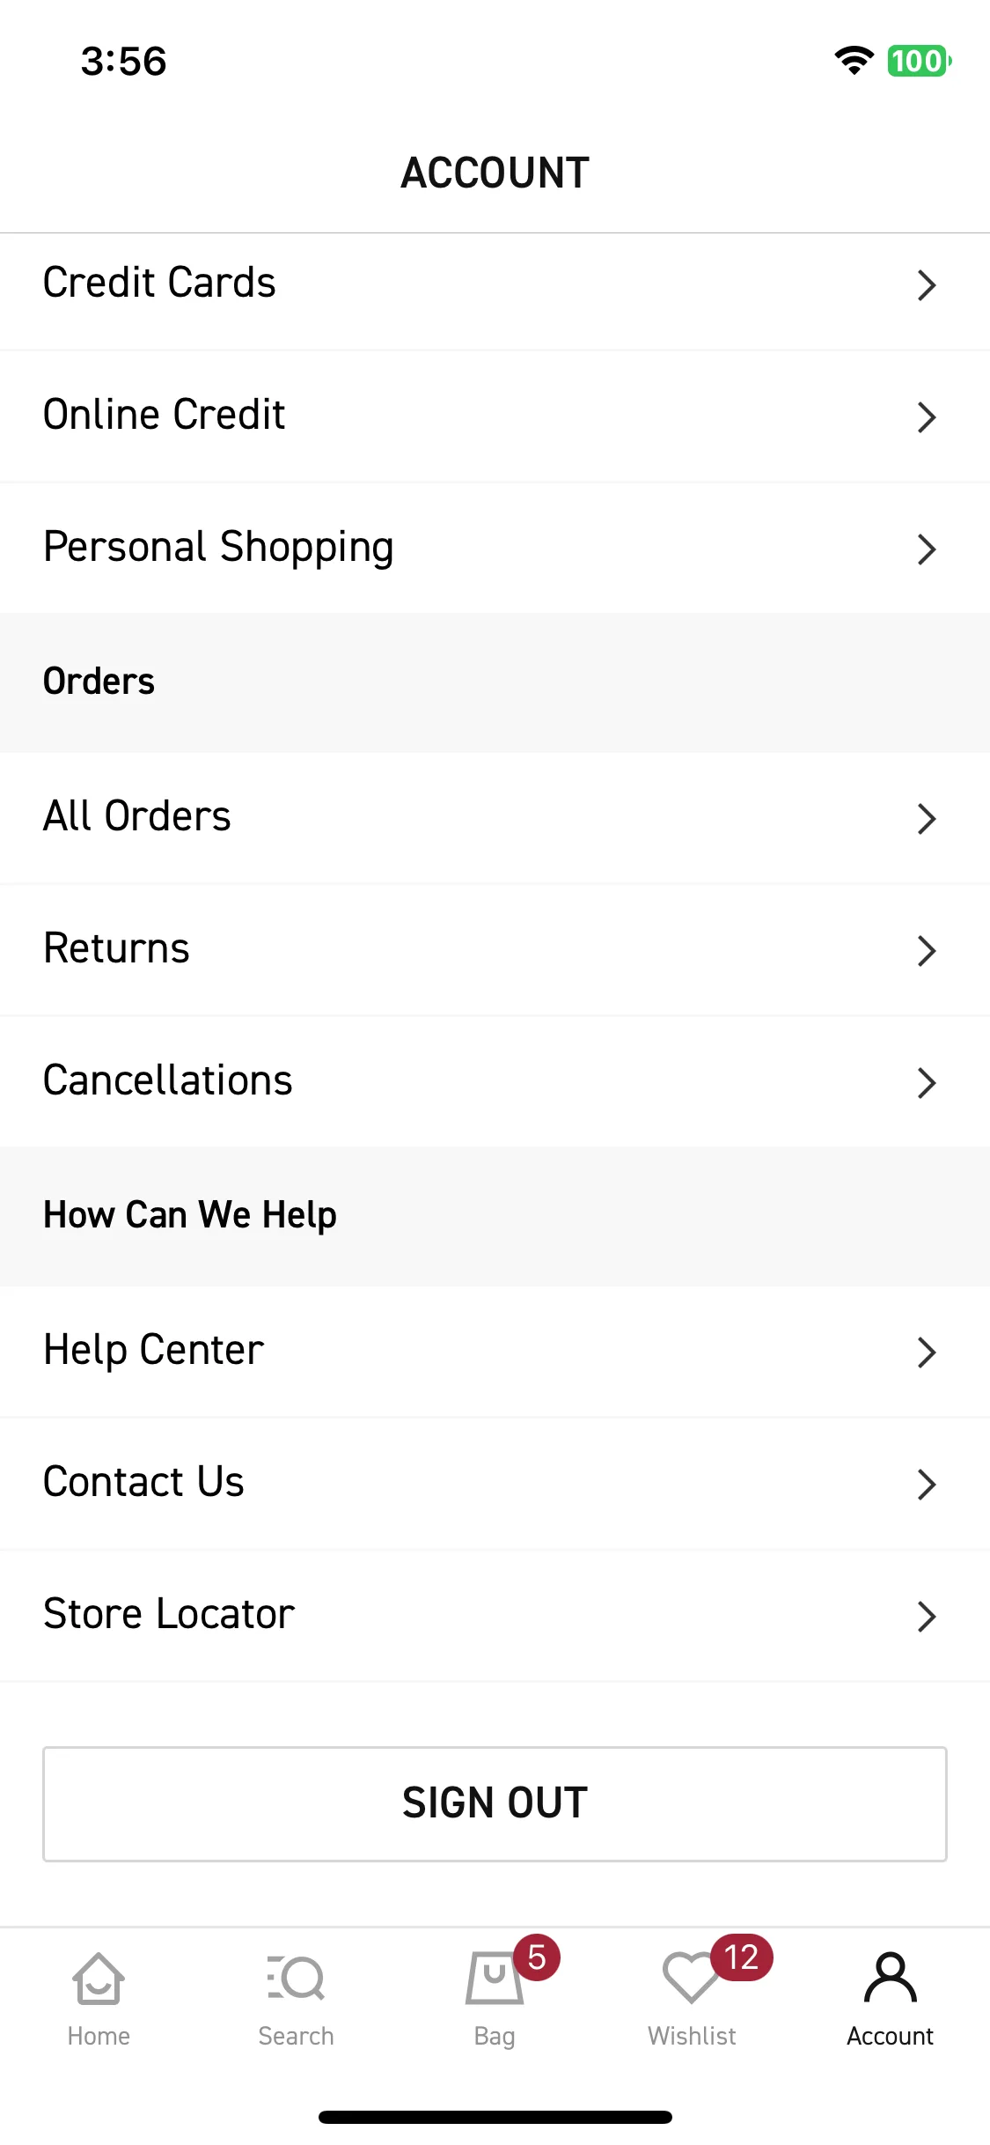
Task: Tap the red 12 wishlist badge
Action: [741, 1957]
